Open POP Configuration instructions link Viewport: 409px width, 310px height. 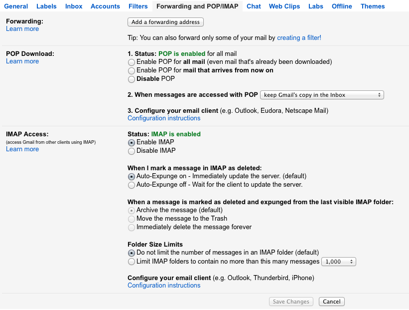pyautogui.click(x=164, y=118)
